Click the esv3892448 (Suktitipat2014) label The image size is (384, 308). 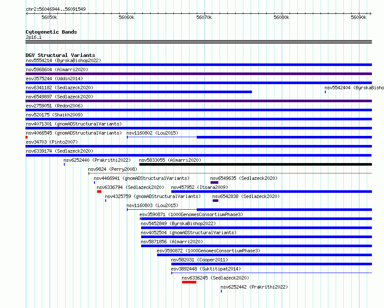pyautogui.click(x=206, y=269)
